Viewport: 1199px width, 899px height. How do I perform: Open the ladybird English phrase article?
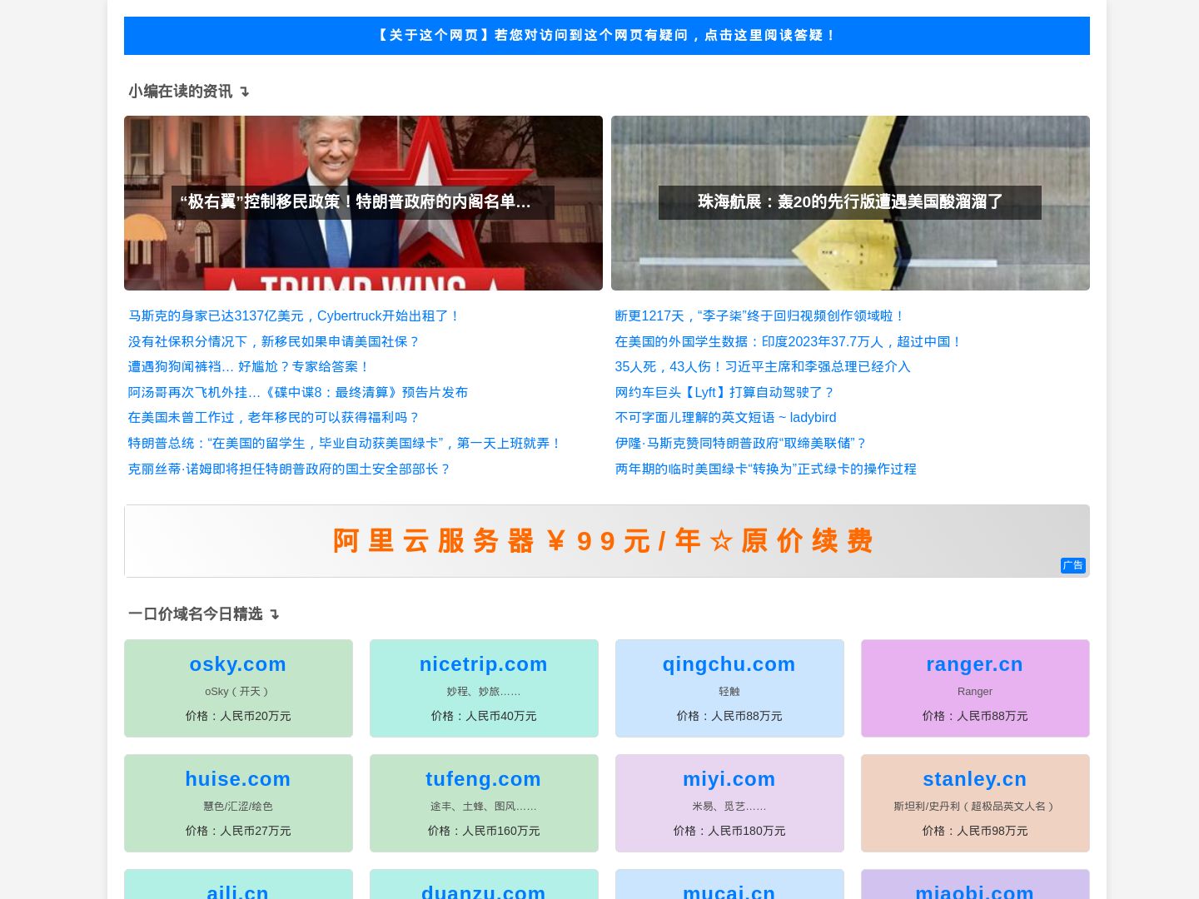[725, 418]
